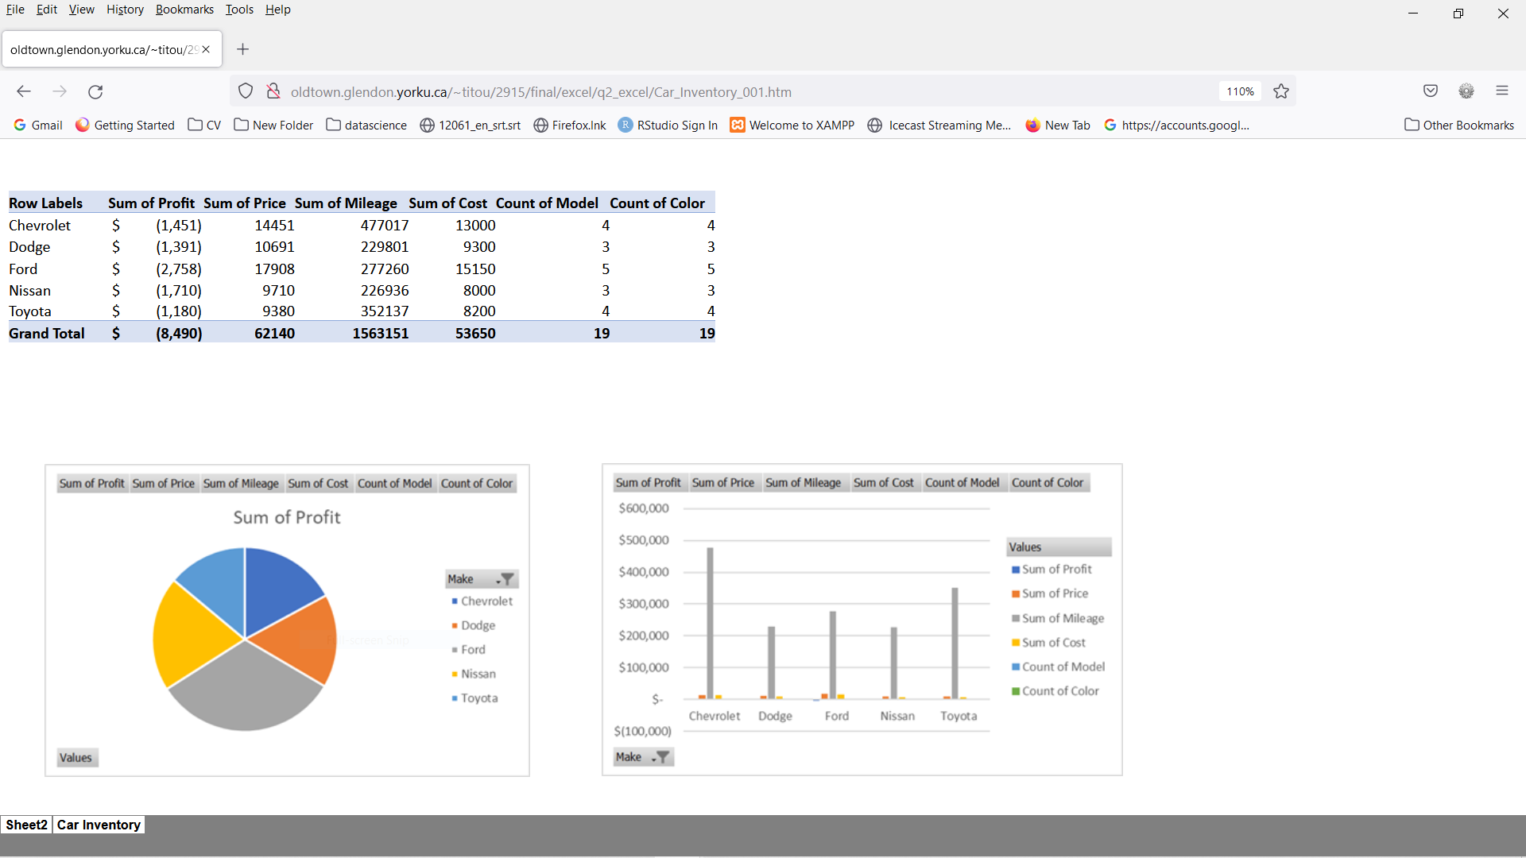Click the Chevrolet mileage bar

click(711, 623)
